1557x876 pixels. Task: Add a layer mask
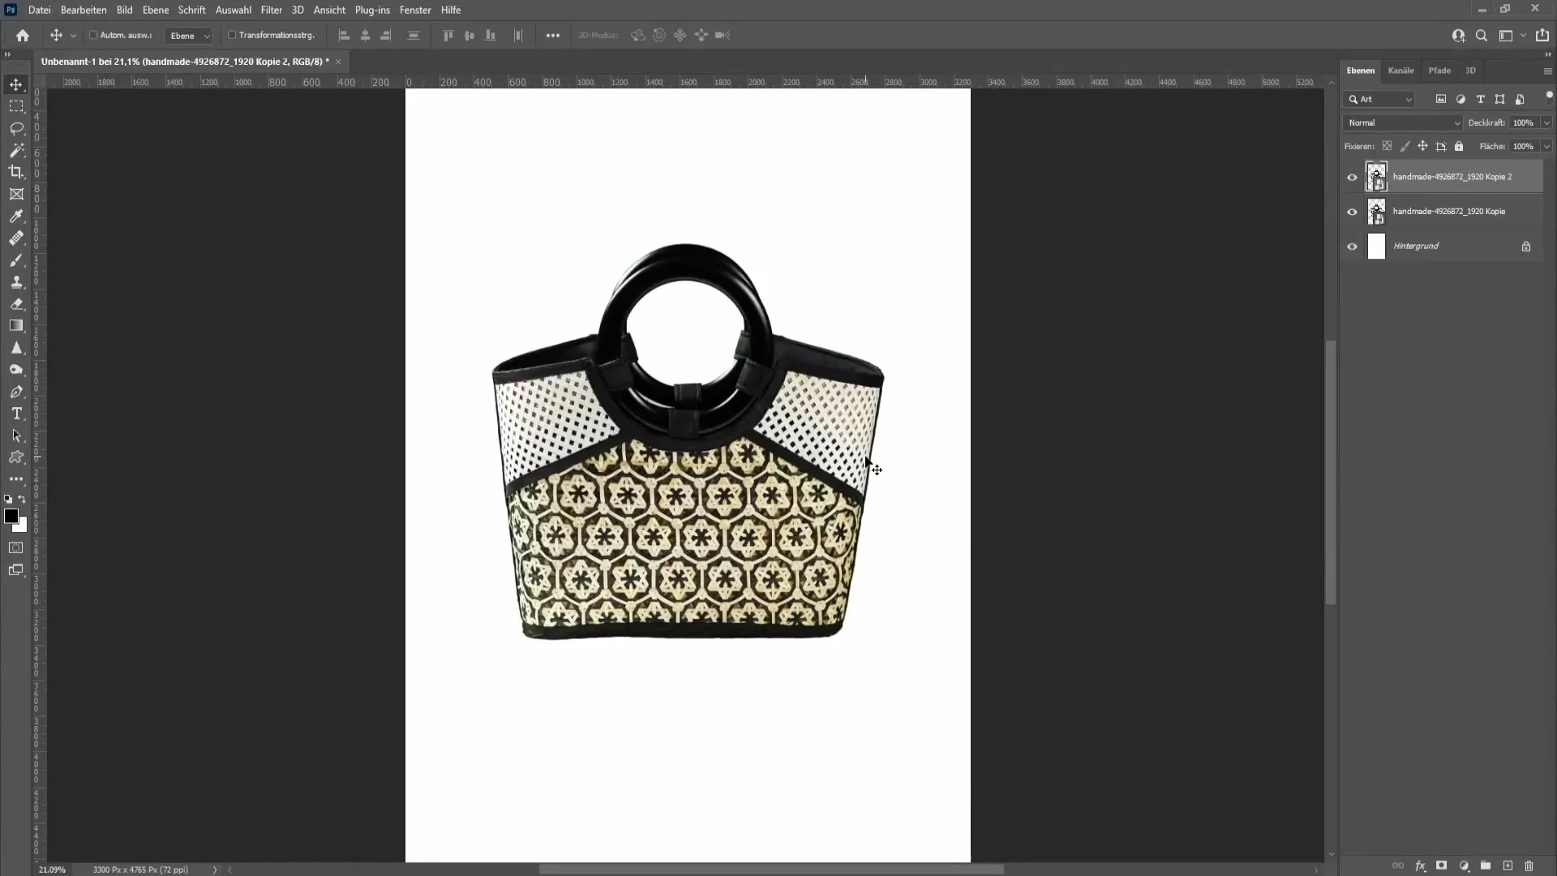[1442, 865]
